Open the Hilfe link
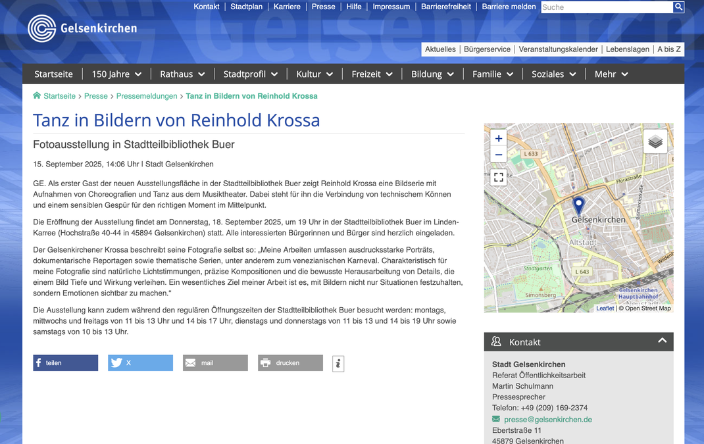The height and width of the screenshot is (444, 704). [x=354, y=7]
